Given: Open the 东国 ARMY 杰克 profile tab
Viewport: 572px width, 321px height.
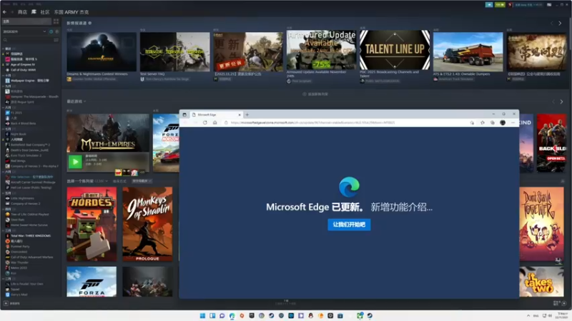Looking at the screenshot, I should (x=71, y=12).
